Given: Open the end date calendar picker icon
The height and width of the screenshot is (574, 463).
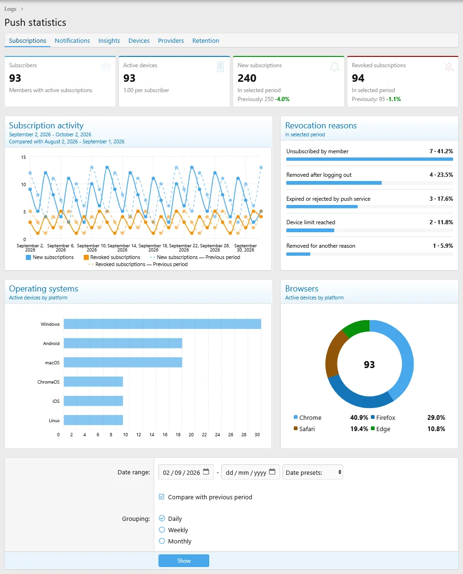Looking at the screenshot, I should (272, 472).
